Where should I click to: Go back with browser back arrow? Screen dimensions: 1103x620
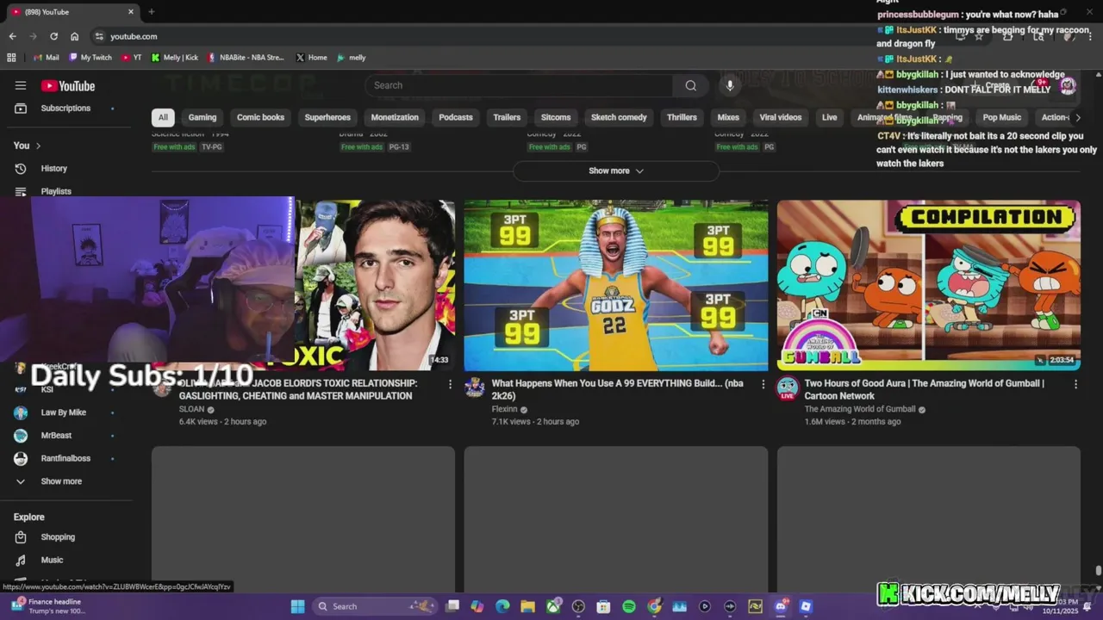point(12,36)
